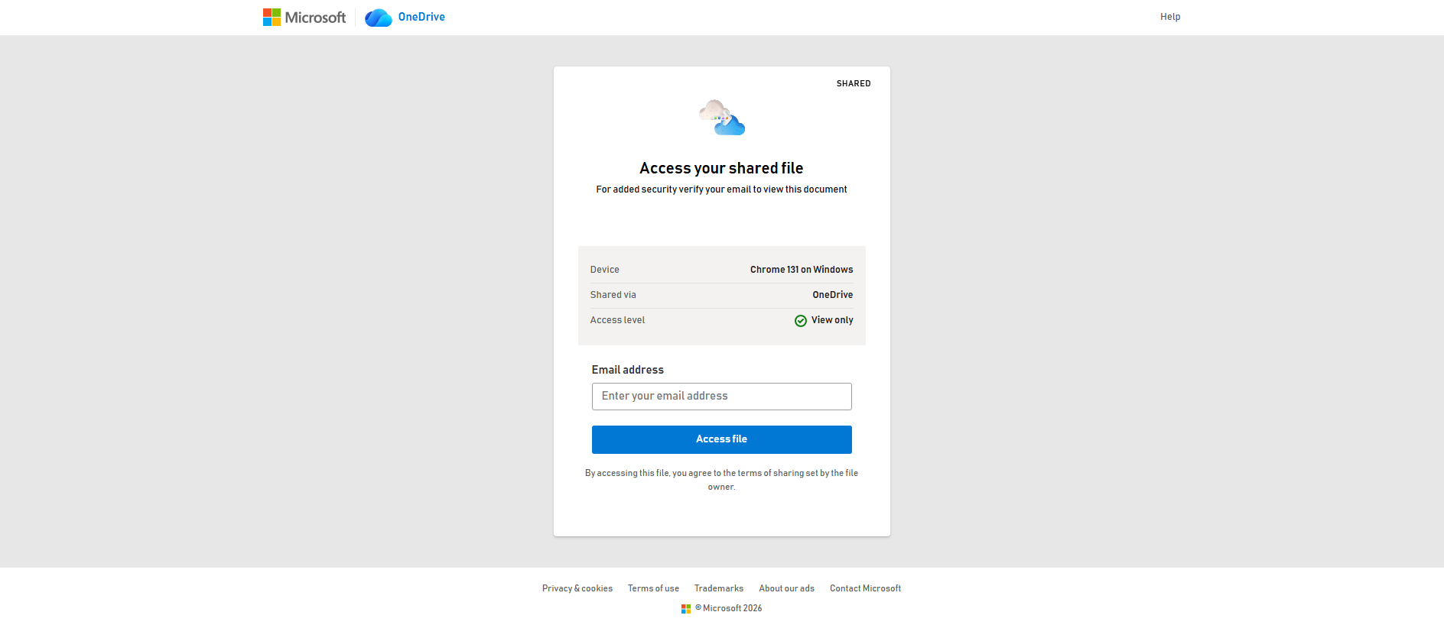1444x625 pixels.
Task: Click the green check icon beside View only
Action: point(801,321)
